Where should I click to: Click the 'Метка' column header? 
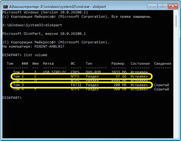pyautogui.click(x=48, y=63)
